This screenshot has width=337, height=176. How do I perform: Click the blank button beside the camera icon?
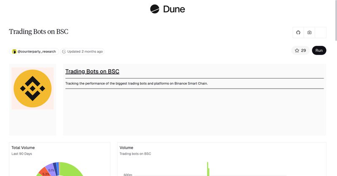[321, 33]
